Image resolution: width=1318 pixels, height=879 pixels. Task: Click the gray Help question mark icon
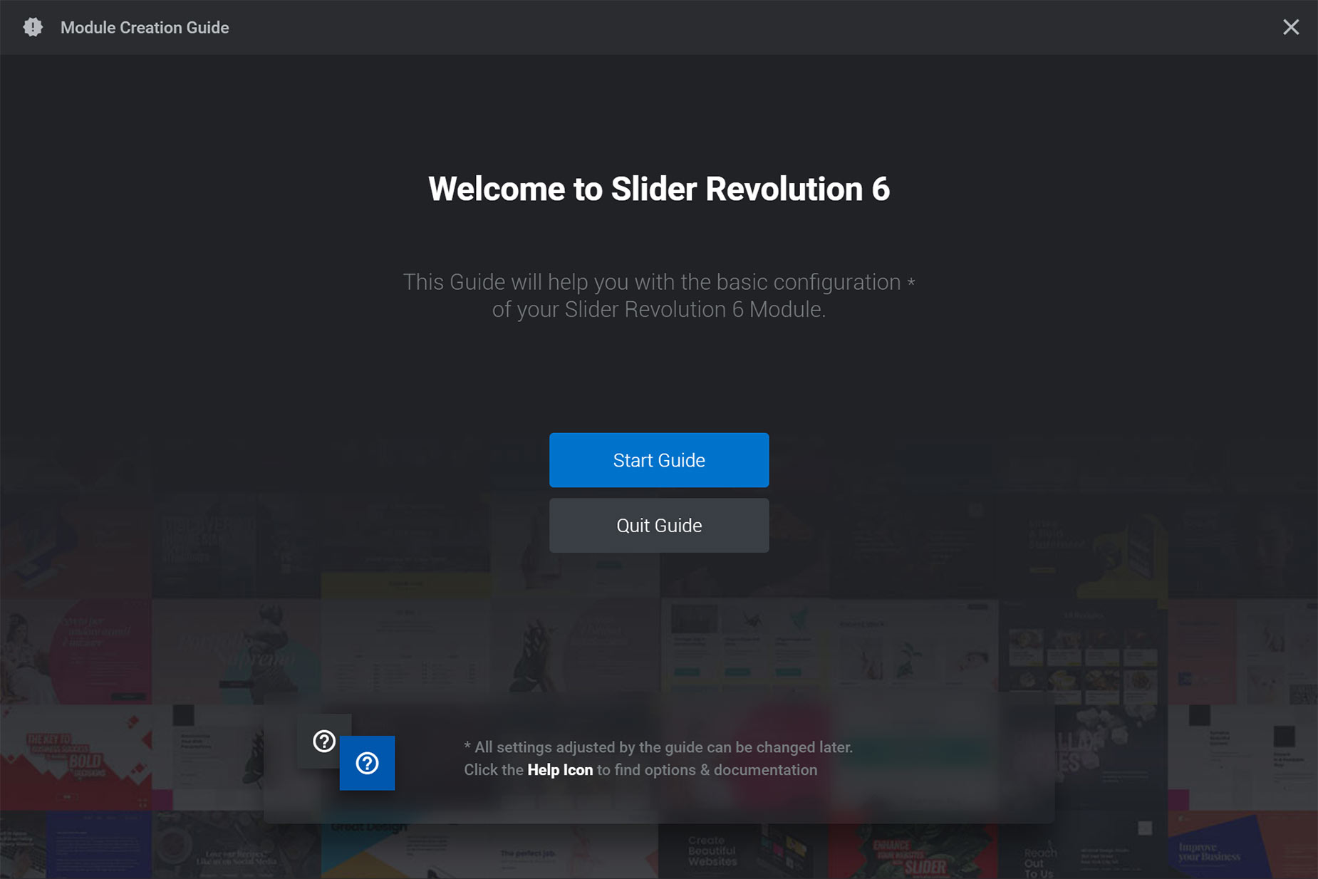click(324, 742)
